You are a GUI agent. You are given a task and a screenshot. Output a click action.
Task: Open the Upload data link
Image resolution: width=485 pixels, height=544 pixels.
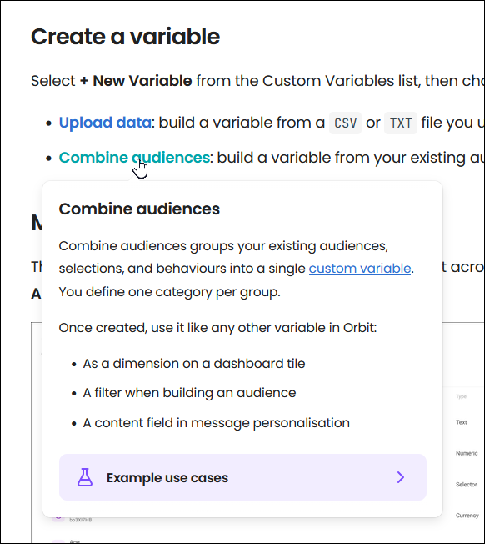tap(105, 123)
